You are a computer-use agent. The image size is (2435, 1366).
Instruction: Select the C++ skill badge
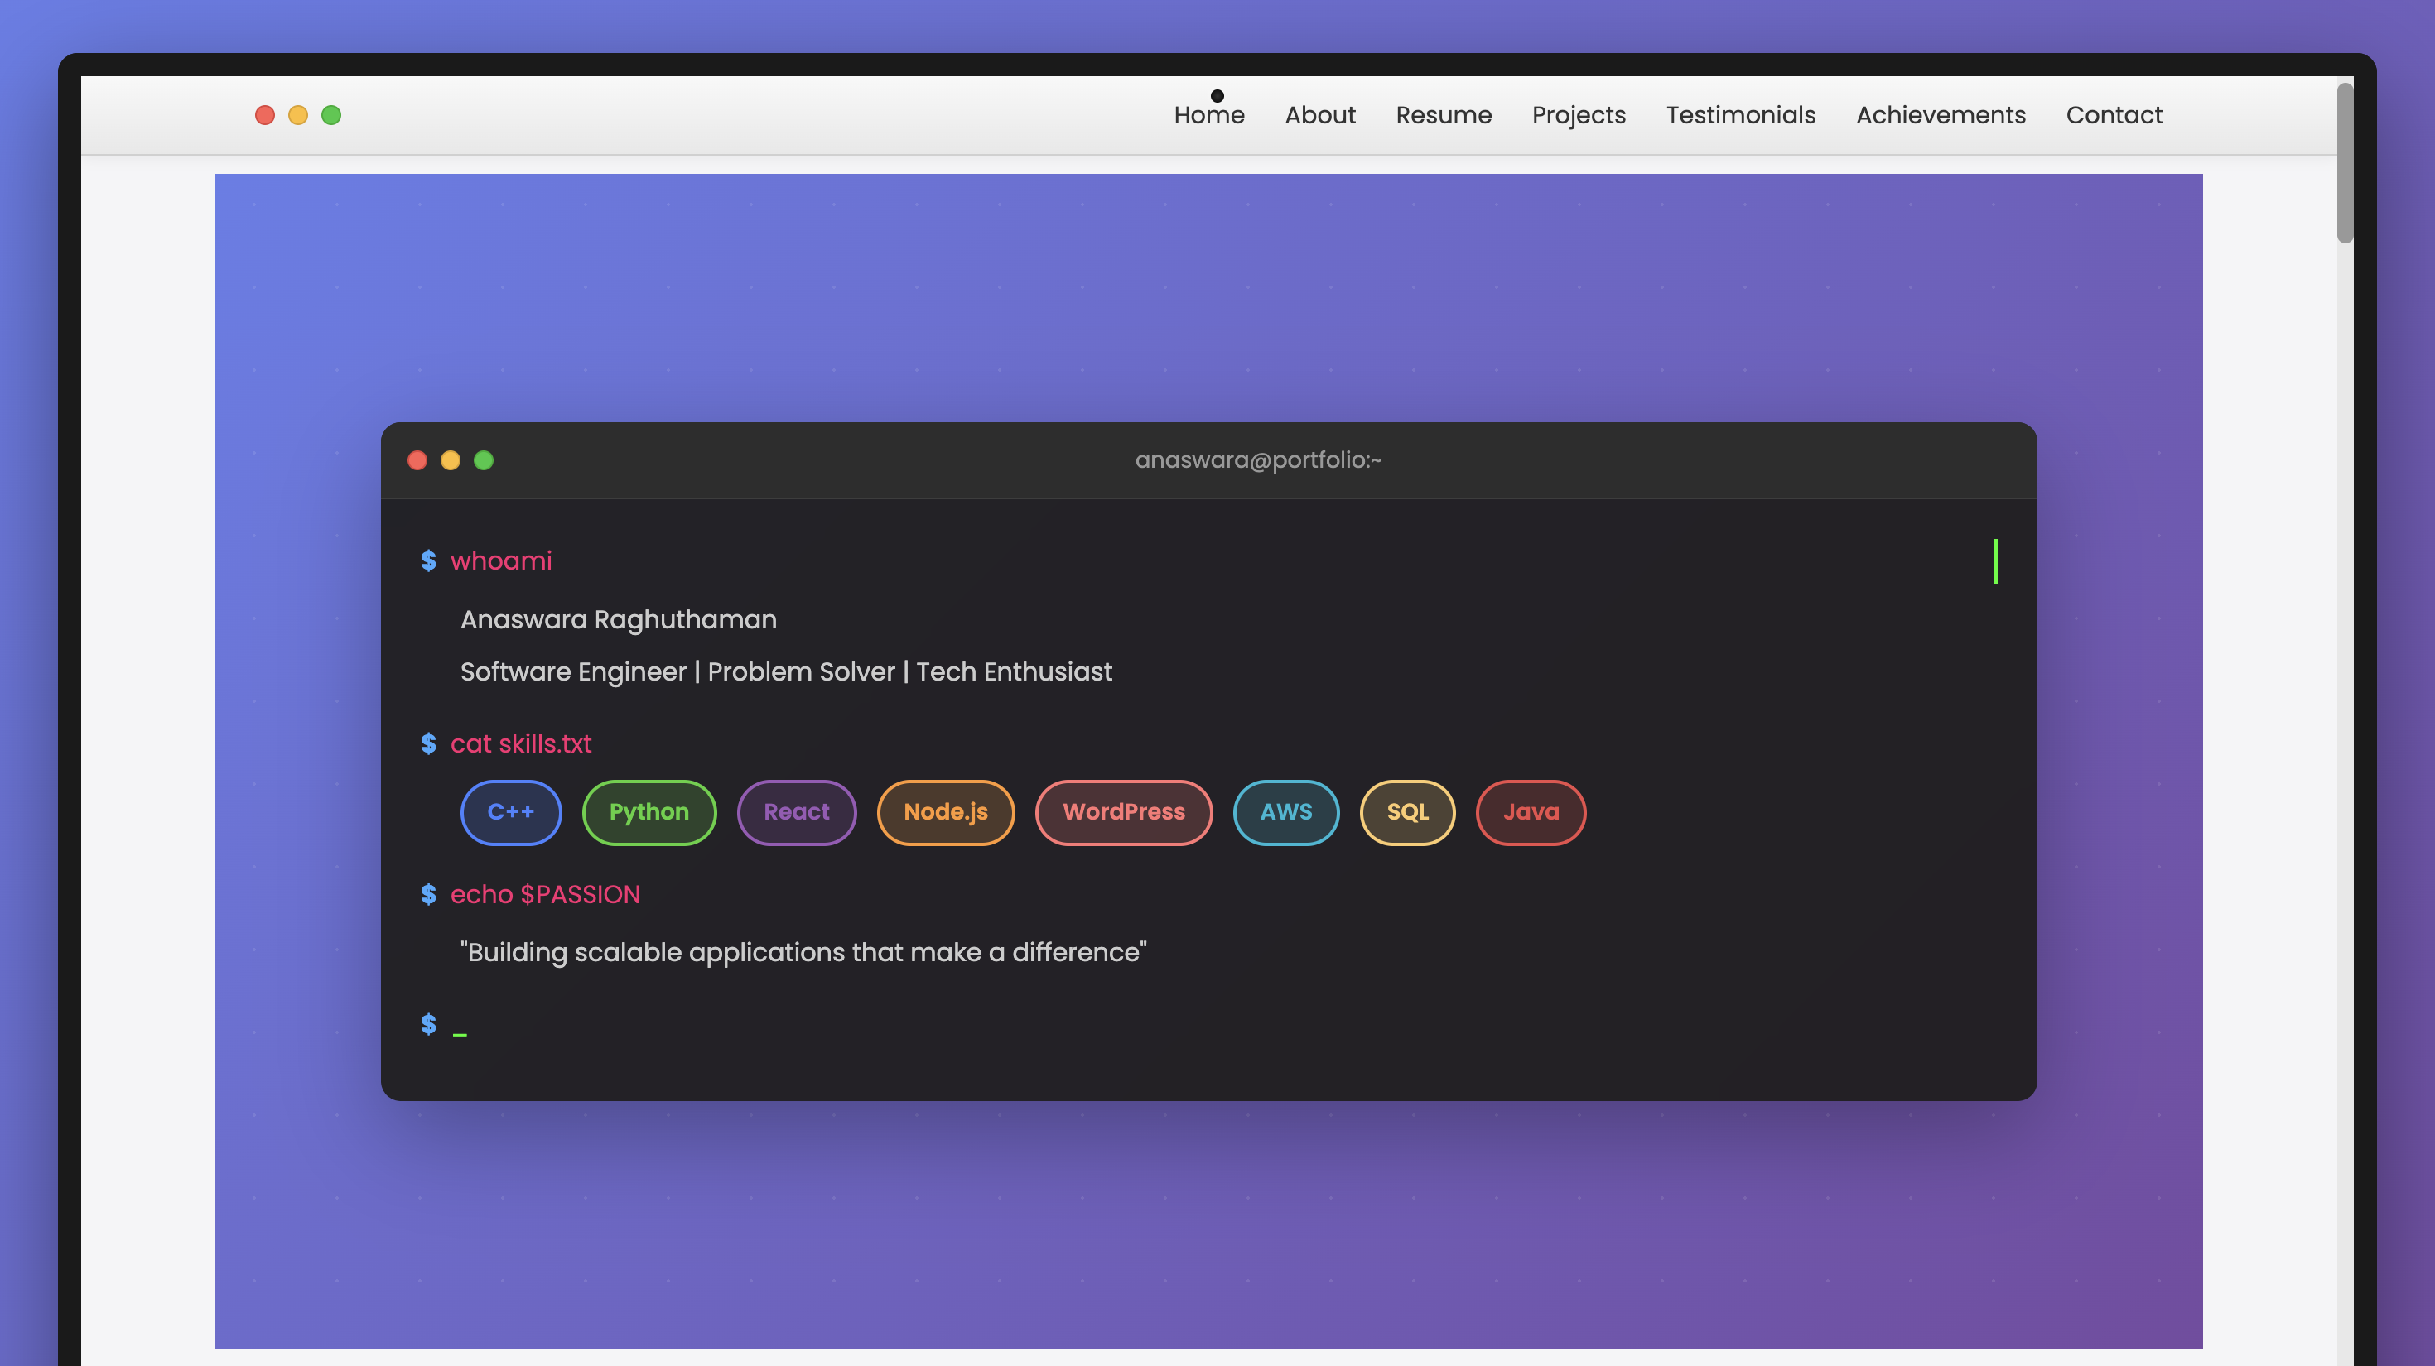[510, 812]
